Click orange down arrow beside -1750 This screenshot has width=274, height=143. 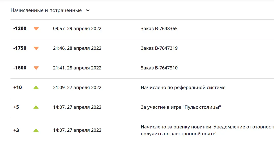[36, 48]
